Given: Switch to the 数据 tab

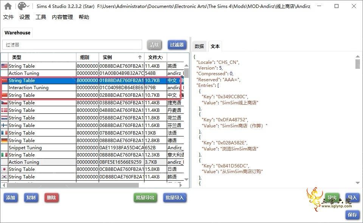Looking at the screenshot, I should pyautogui.click(x=199, y=46).
